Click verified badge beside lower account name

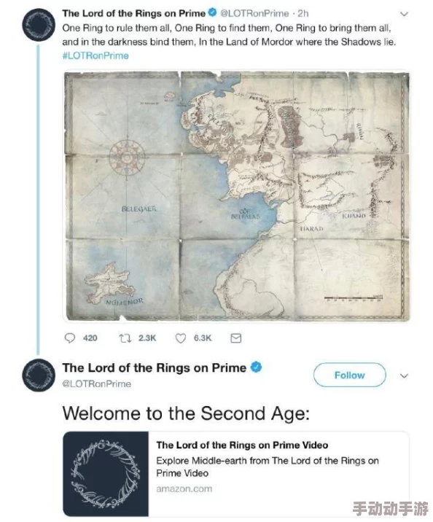256,367
